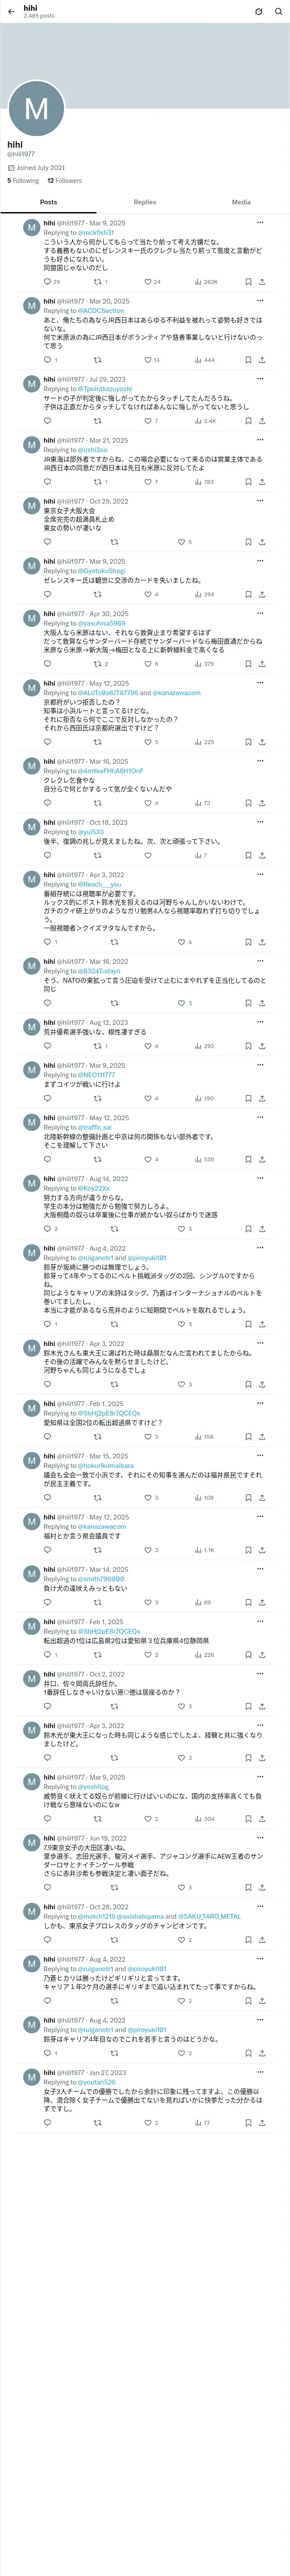Bookmark the first post dated Mar 9, 2025
Viewport: 290px width, 2576px height.
[248, 282]
